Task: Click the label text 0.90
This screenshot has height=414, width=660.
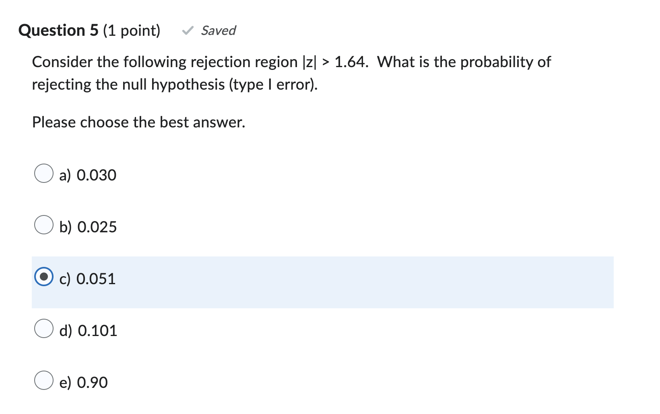Action: [x=92, y=382]
